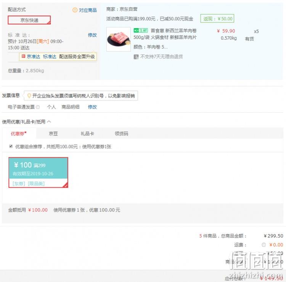Click 修改 next to 标准达 delivery time

[x=92, y=35]
